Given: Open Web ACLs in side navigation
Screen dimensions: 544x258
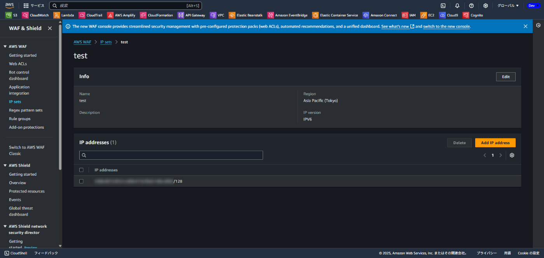Looking at the screenshot, I should (x=18, y=64).
